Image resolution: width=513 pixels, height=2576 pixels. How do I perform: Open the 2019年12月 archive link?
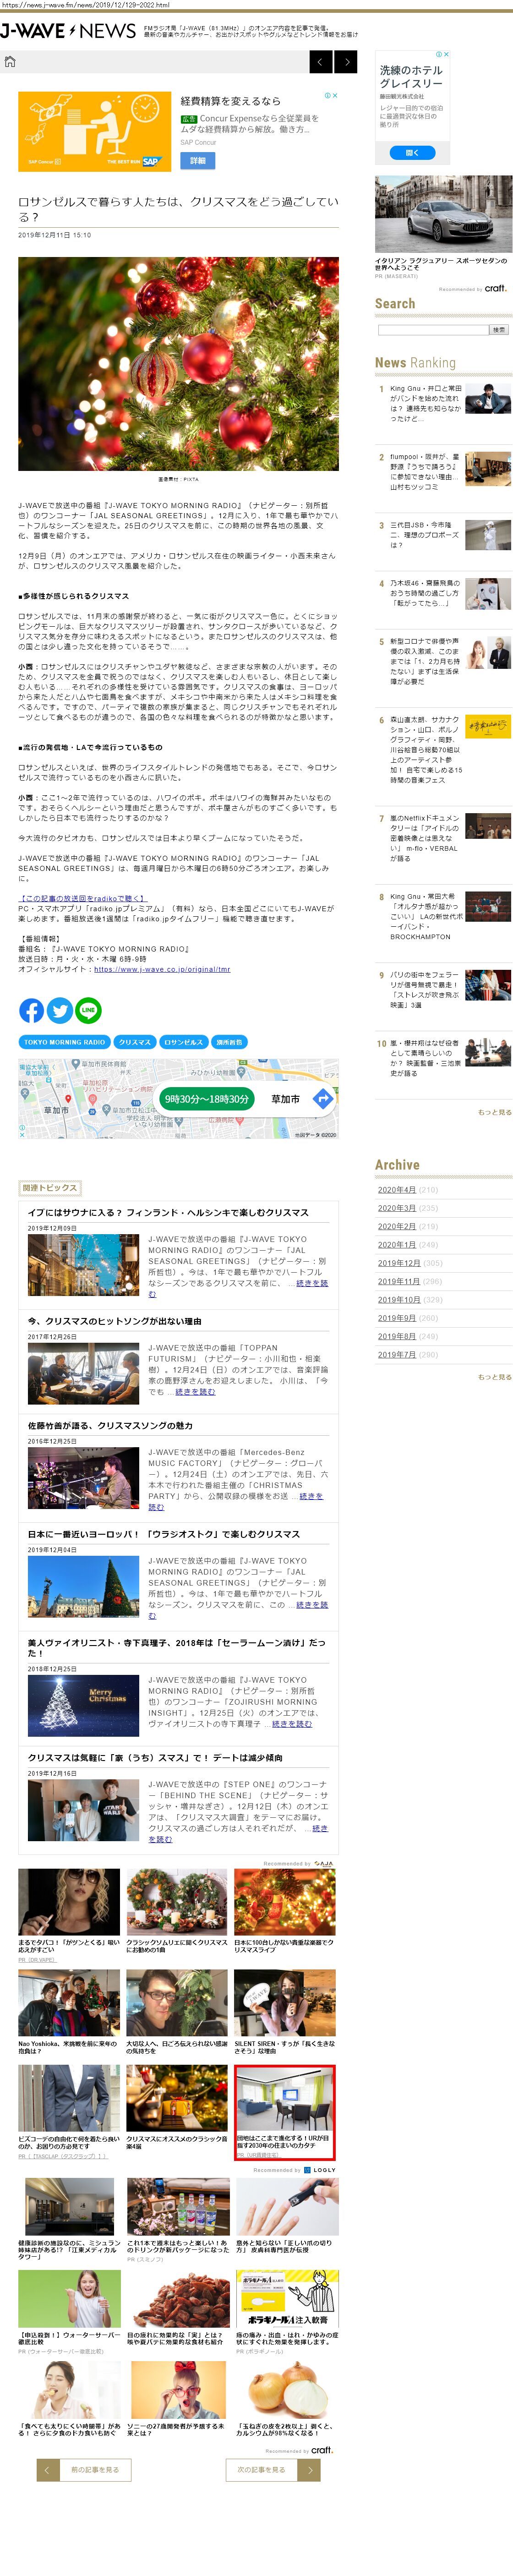[398, 1263]
